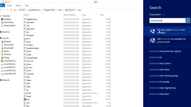Expand breadcrumb arrow after Program Files
Viewport: 191px width, 107px height.
[57, 10]
